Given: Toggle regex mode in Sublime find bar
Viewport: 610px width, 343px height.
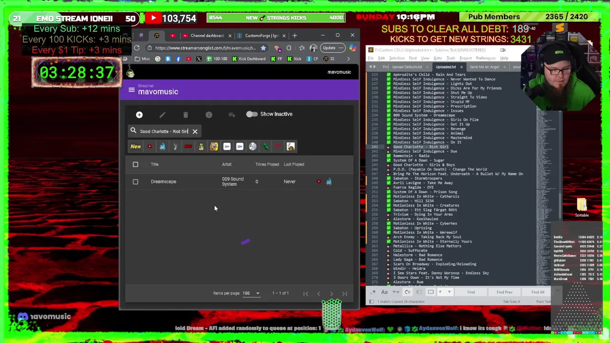Looking at the screenshot, I should pos(373,292).
